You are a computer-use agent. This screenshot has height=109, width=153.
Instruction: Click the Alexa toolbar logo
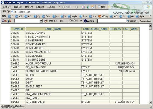pyautogui.click(x=89, y=21)
